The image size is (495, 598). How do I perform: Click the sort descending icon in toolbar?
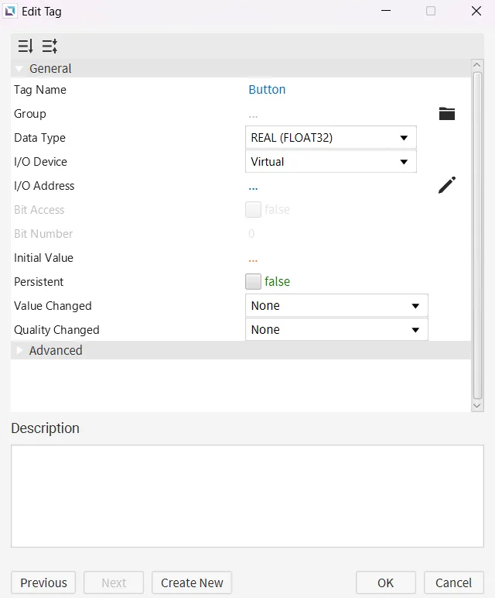click(x=26, y=46)
